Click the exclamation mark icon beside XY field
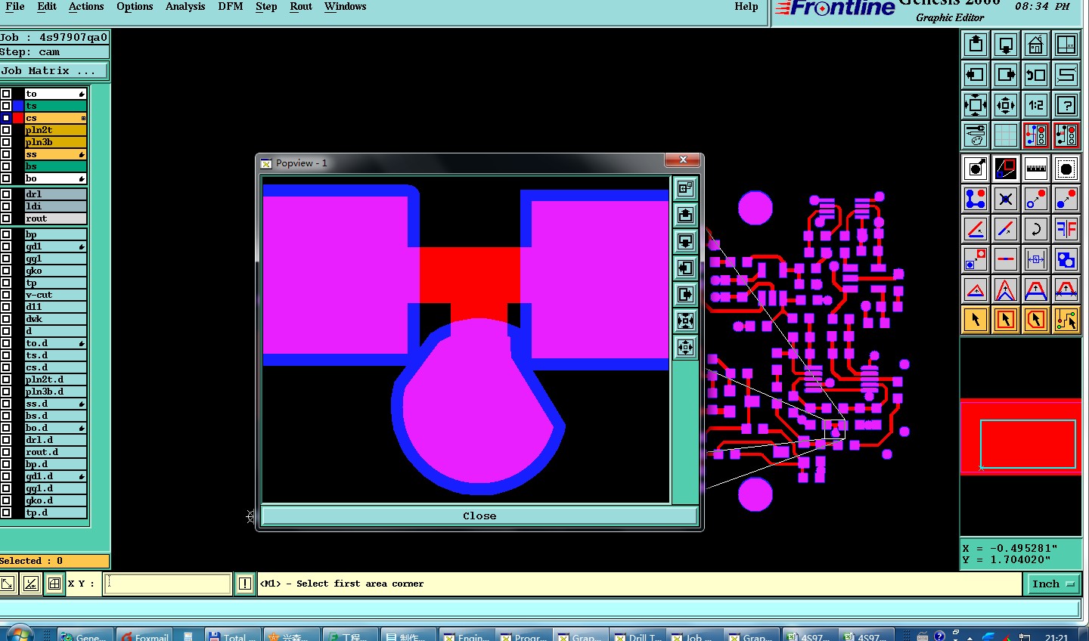This screenshot has width=1089, height=641. (245, 584)
